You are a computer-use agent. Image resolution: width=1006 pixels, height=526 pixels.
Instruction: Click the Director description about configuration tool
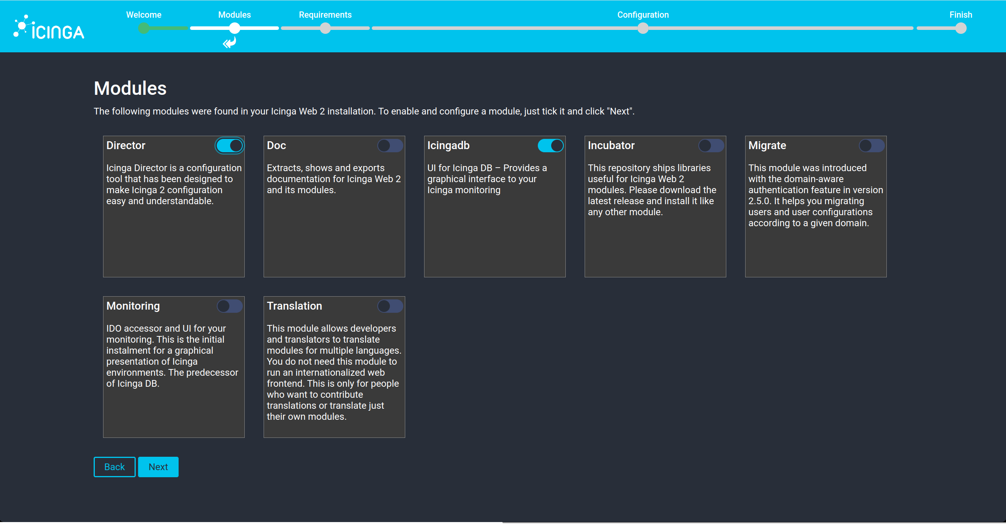pyautogui.click(x=174, y=185)
